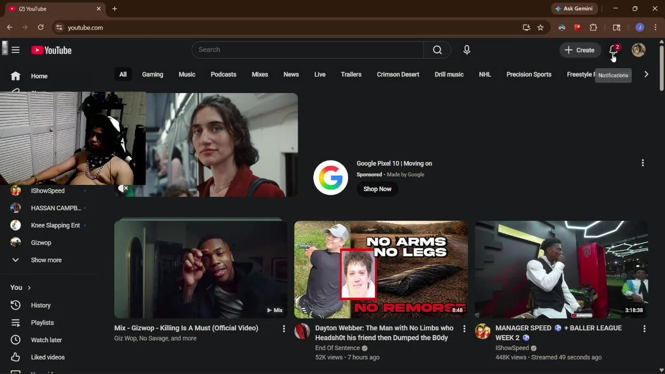Reload the page in browser toolbar

click(41, 28)
